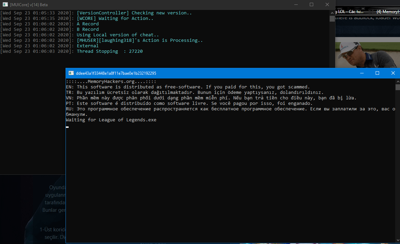Click the 'VN: Phần mềm này' line
Screen dimensions: 400x244
(211, 98)
